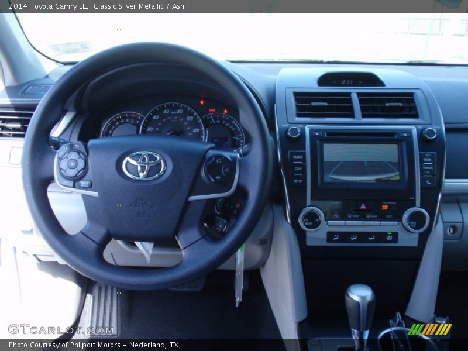Click the driver temperature knob marked LO
Viewport: 468px width, 351px height.
(x=311, y=219)
